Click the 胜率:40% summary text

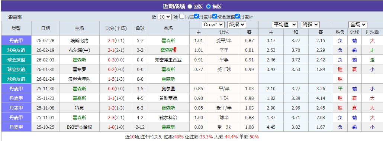point(173,137)
